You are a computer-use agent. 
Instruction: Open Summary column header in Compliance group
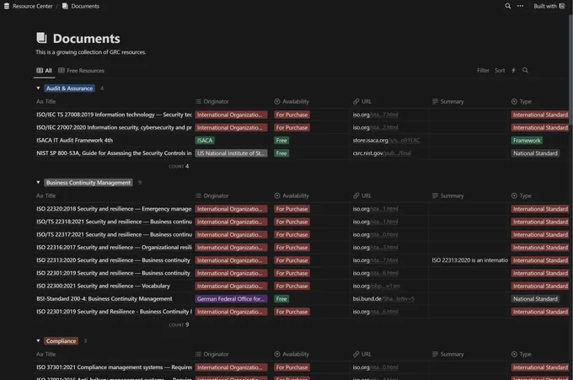pos(448,354)
